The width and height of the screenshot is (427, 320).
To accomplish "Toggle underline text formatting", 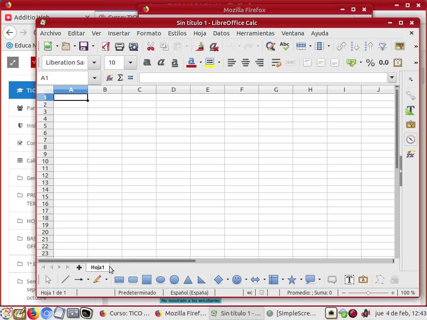I will pyautogui.click(x=175, y=62).
